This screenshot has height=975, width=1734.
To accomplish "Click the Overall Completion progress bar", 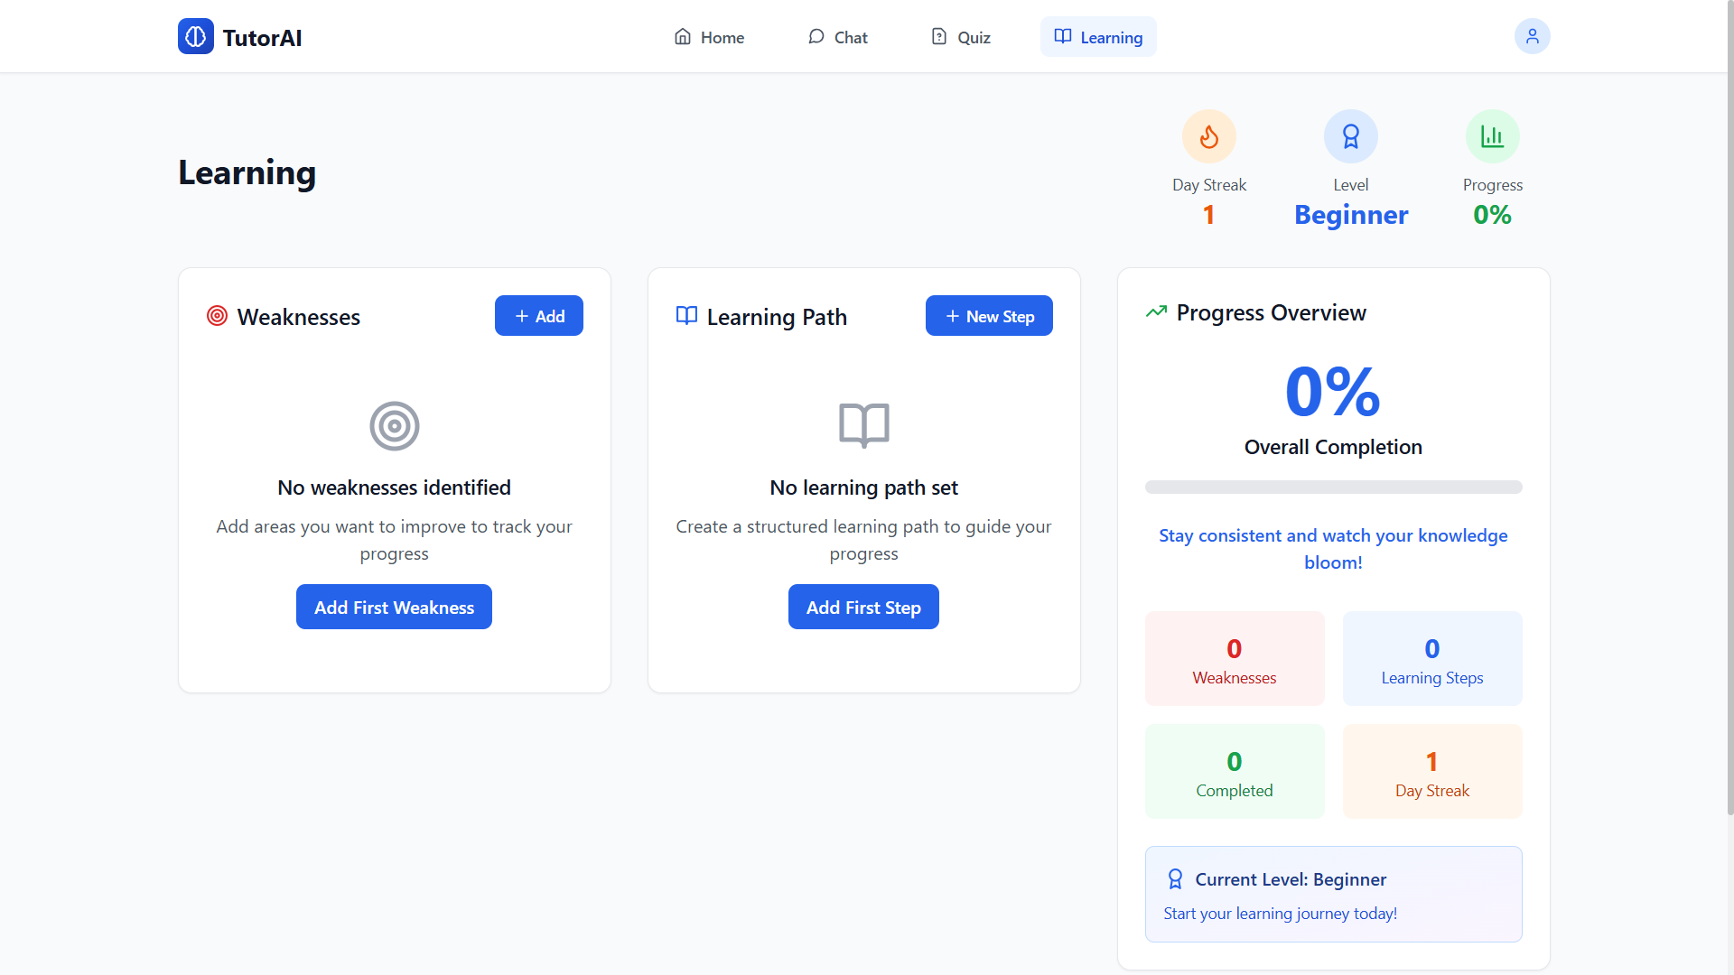I will (x=1333, y=487).
